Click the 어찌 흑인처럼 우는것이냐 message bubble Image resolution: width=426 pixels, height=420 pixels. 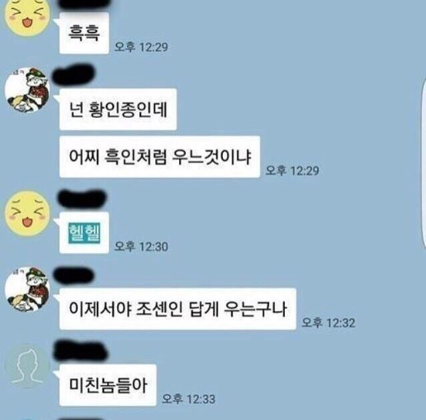160,157
